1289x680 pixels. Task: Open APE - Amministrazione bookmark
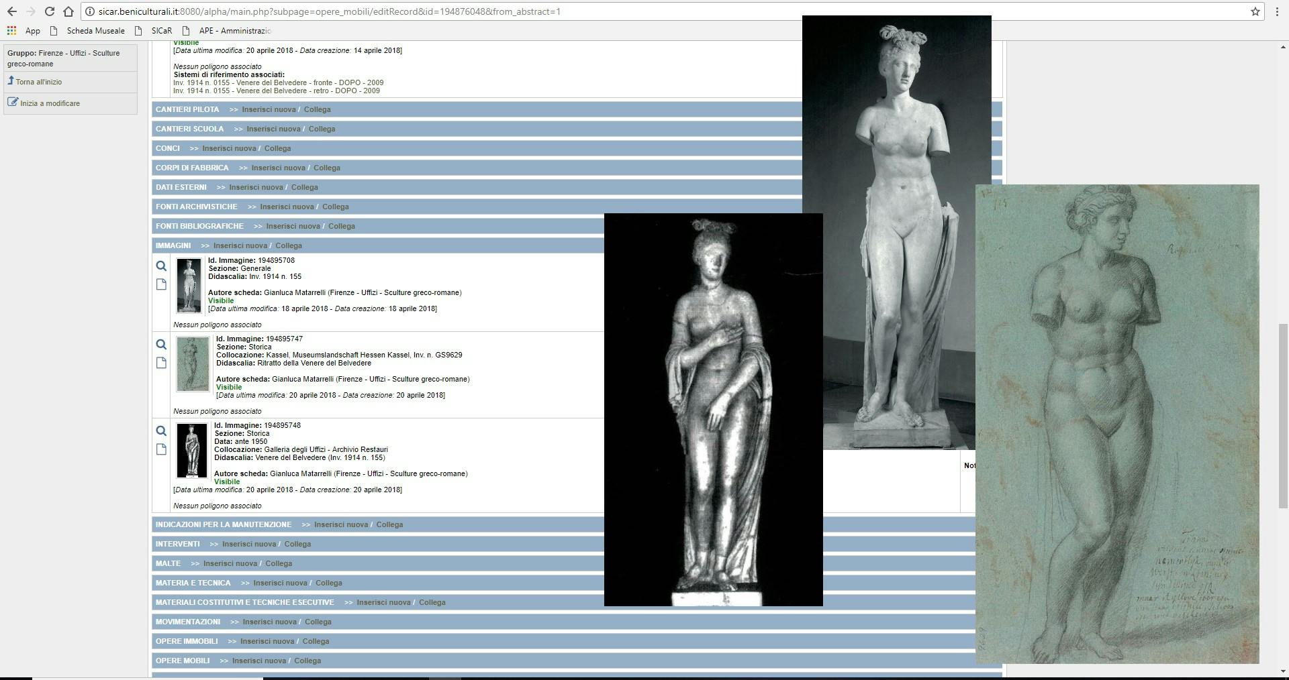(228, 31)
